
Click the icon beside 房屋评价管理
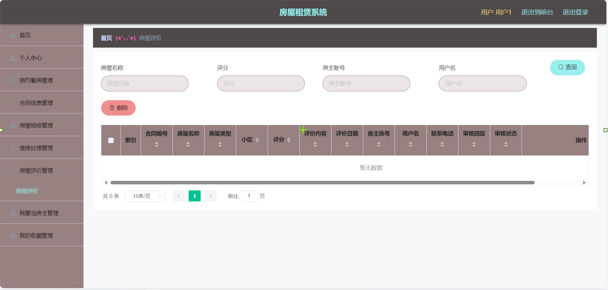[x=13, y=170]
